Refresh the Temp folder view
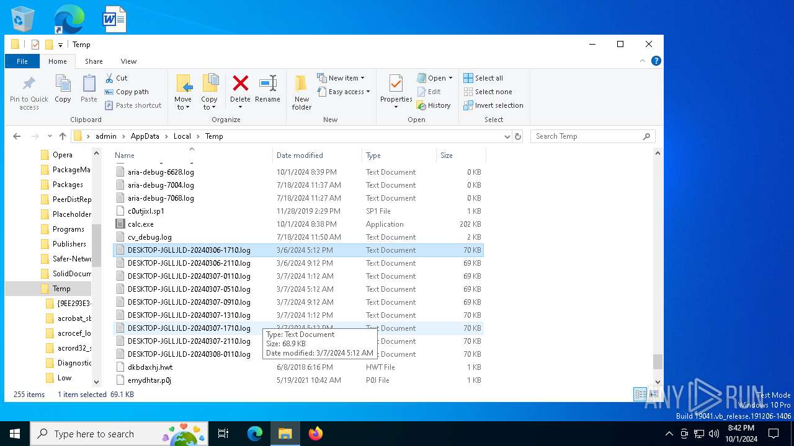Viewport: 794px width, 446px height. (518, 136)
